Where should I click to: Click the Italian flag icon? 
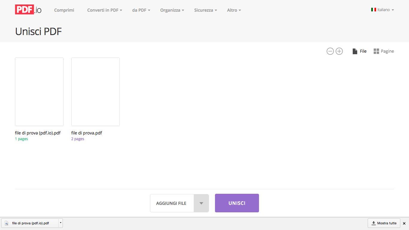point(374,10)
